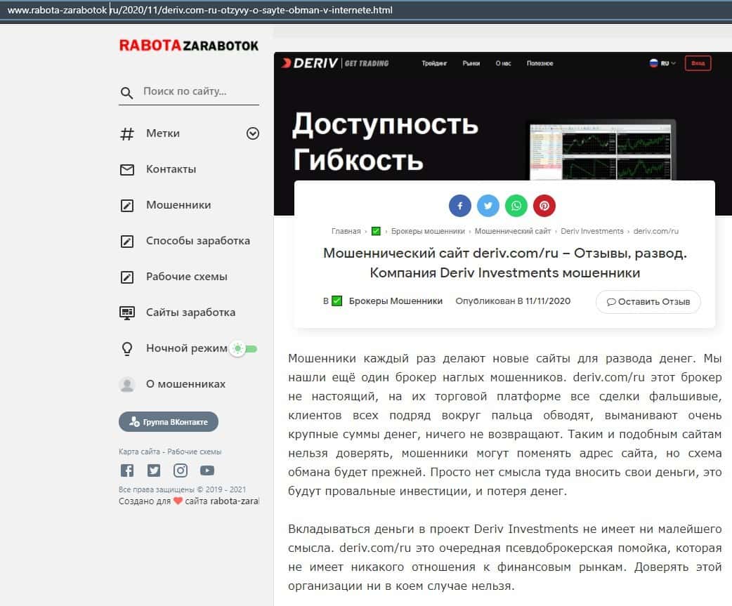Open the Мошенники section
This screenshot has height=606, width=732.
(x=178, y=205)
